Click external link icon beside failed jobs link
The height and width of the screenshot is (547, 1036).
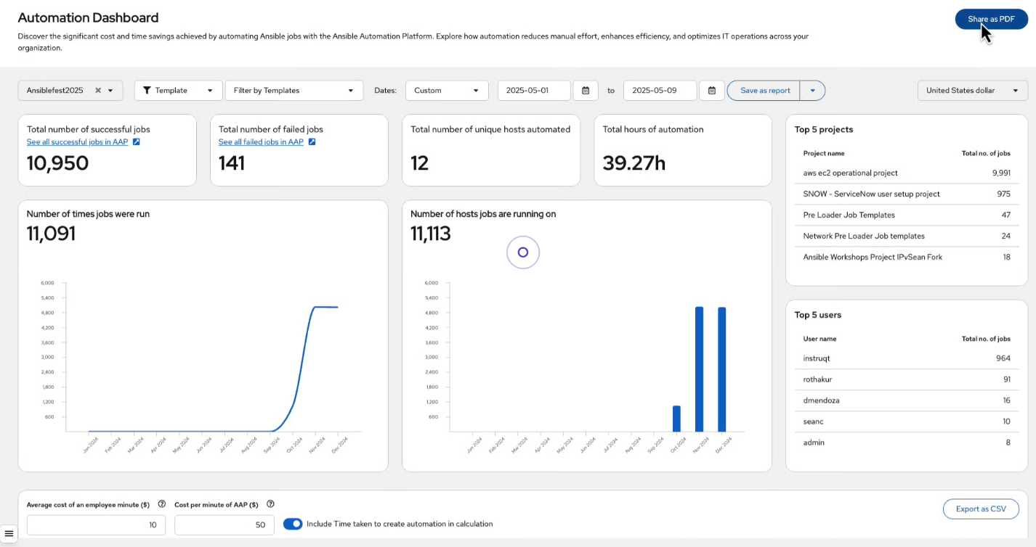click(312, 142)
